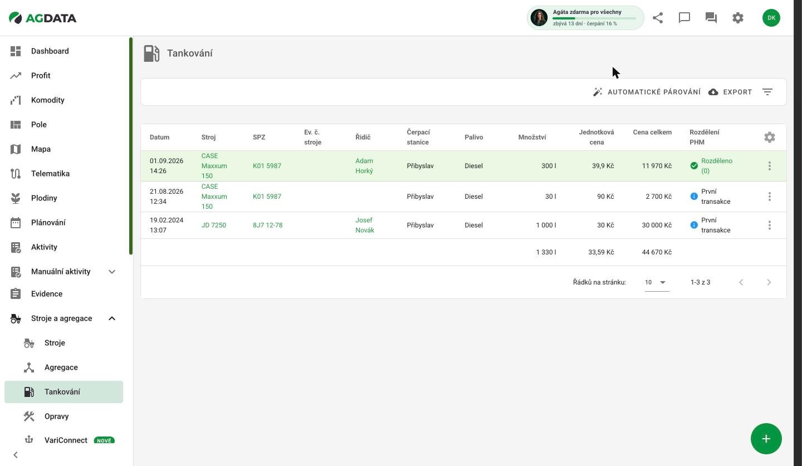802x466 pixels.
Task: Collapse the sidebar with left chevron
Action: coord(16,455)
